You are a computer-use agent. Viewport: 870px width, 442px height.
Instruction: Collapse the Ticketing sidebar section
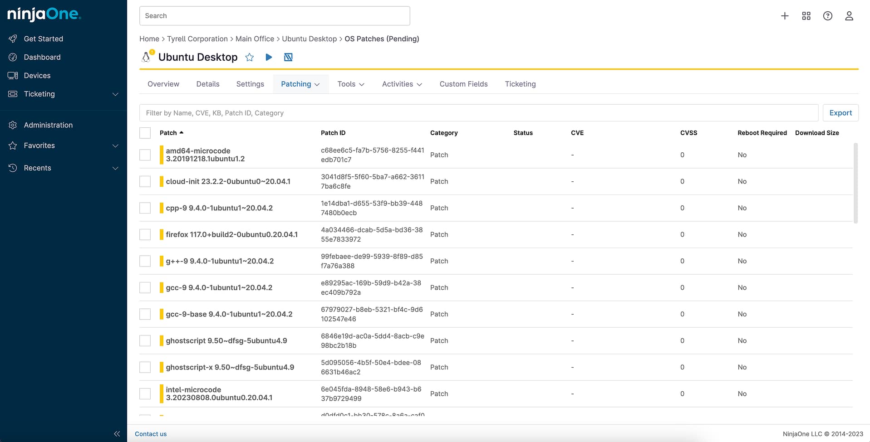pos(115,94)
